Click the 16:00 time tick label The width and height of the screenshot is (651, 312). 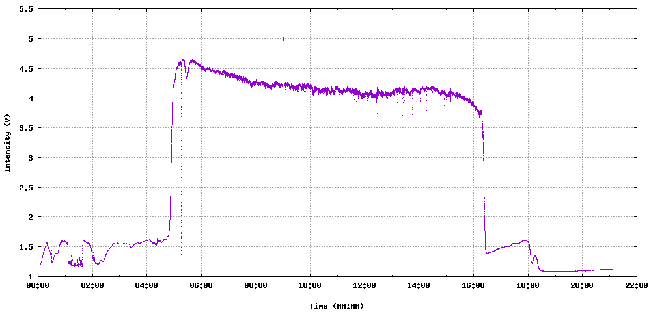tap(473, 285)
